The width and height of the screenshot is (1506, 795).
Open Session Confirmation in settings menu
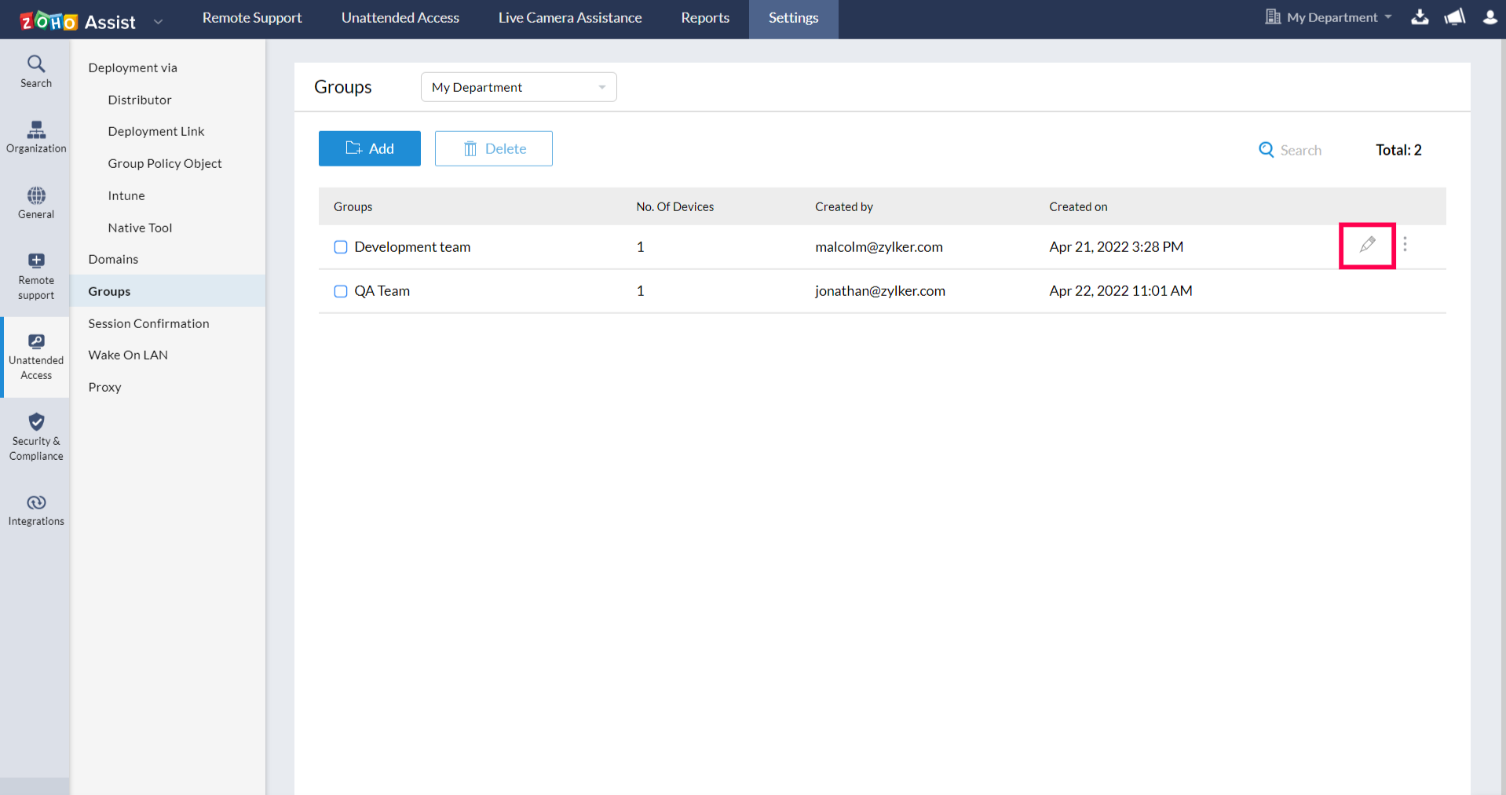tap(148, 323)
